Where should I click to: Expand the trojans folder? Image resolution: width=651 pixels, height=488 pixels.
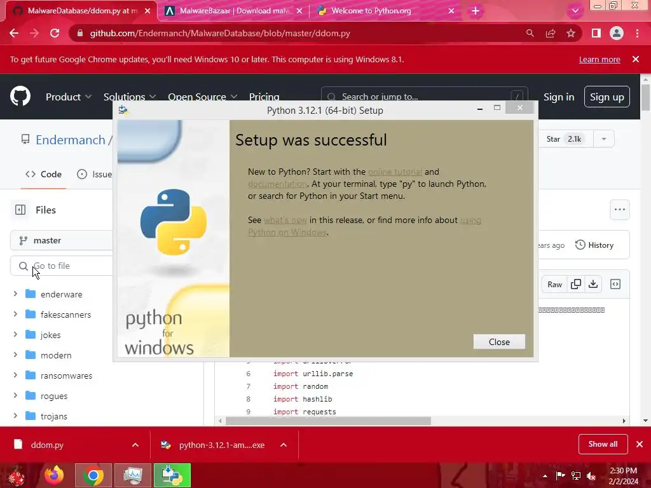coord(15,416)
